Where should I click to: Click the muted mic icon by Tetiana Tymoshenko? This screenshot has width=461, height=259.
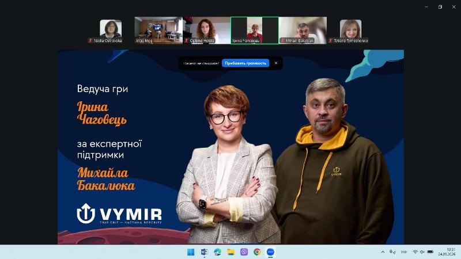[330, 40]
